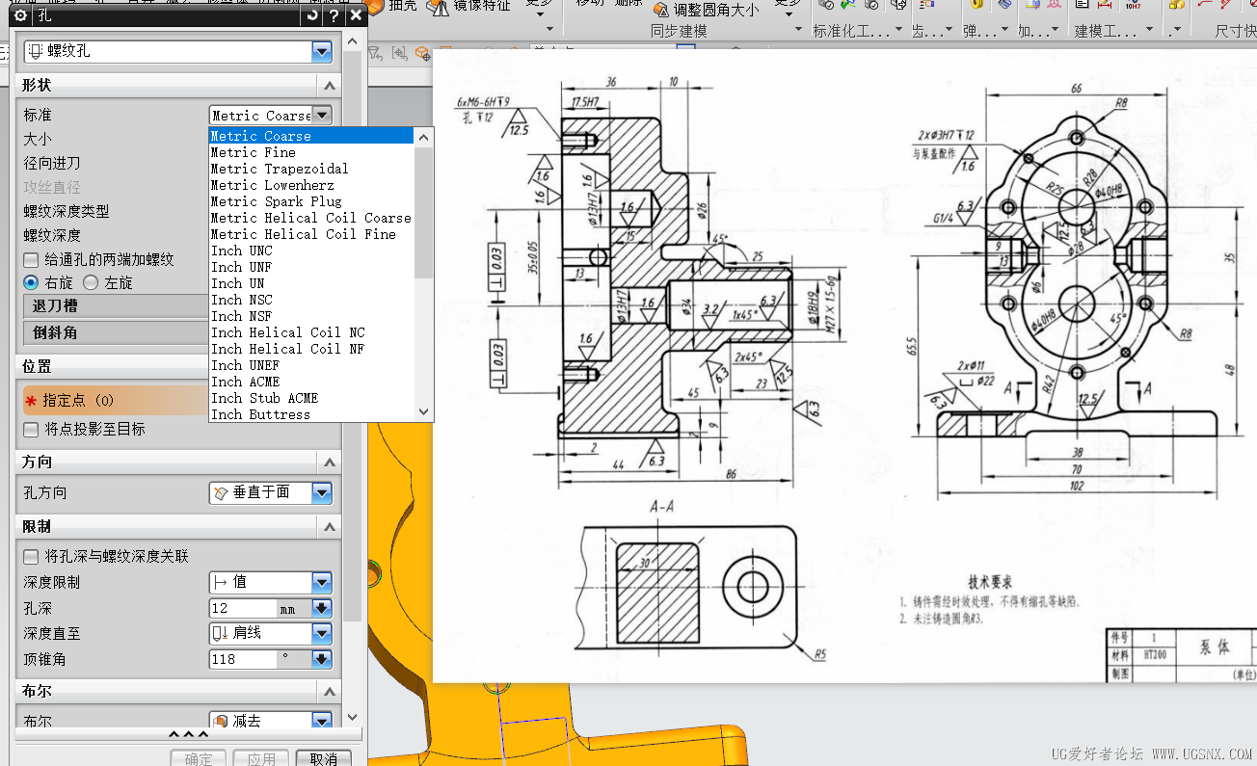Open the Hole Depth (孔深) value options arrow

click(322, 608)
